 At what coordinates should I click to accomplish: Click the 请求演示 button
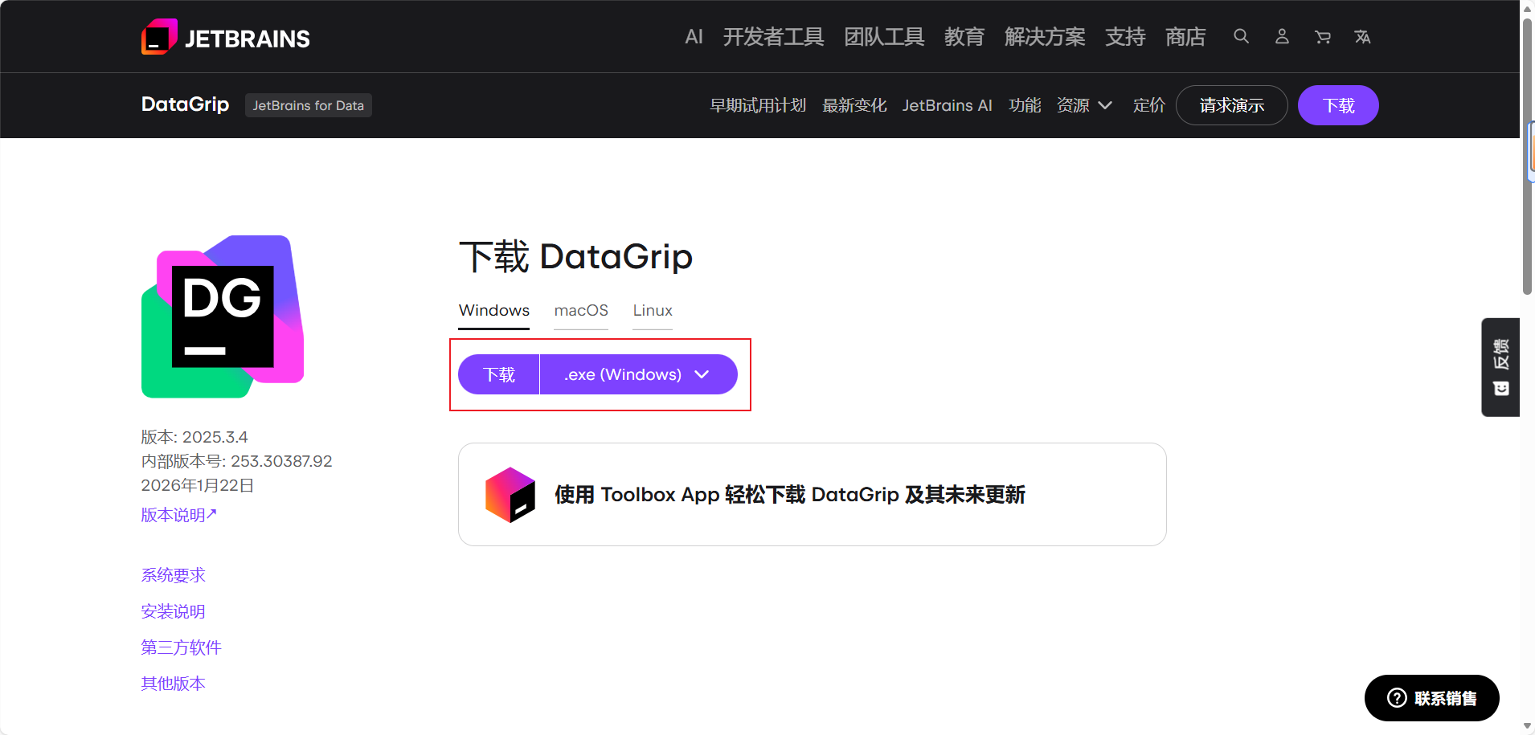pyautogui.click(x=1232, y=105)
